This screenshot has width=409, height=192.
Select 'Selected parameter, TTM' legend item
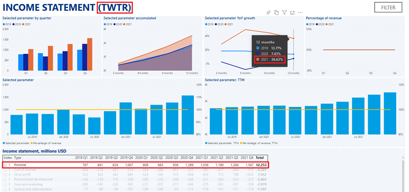click(222, 143)
